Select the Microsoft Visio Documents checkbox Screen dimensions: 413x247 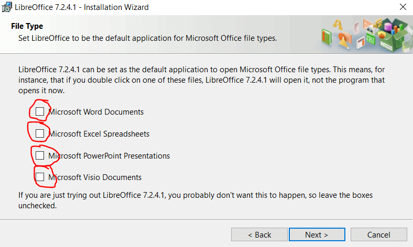(x=40, y=177)
